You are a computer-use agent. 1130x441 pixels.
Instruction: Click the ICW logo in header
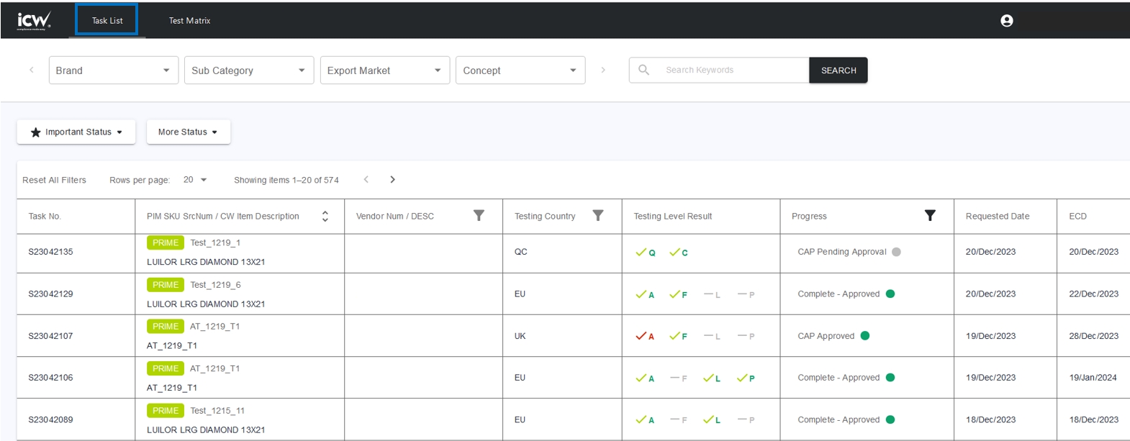34,20
